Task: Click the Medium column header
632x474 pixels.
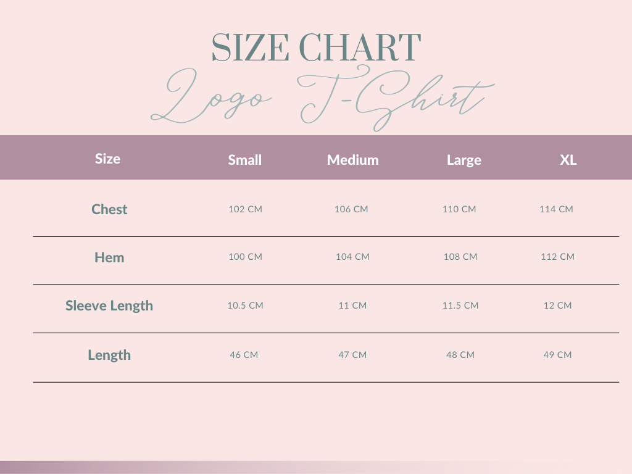Action: coord(352,160)
